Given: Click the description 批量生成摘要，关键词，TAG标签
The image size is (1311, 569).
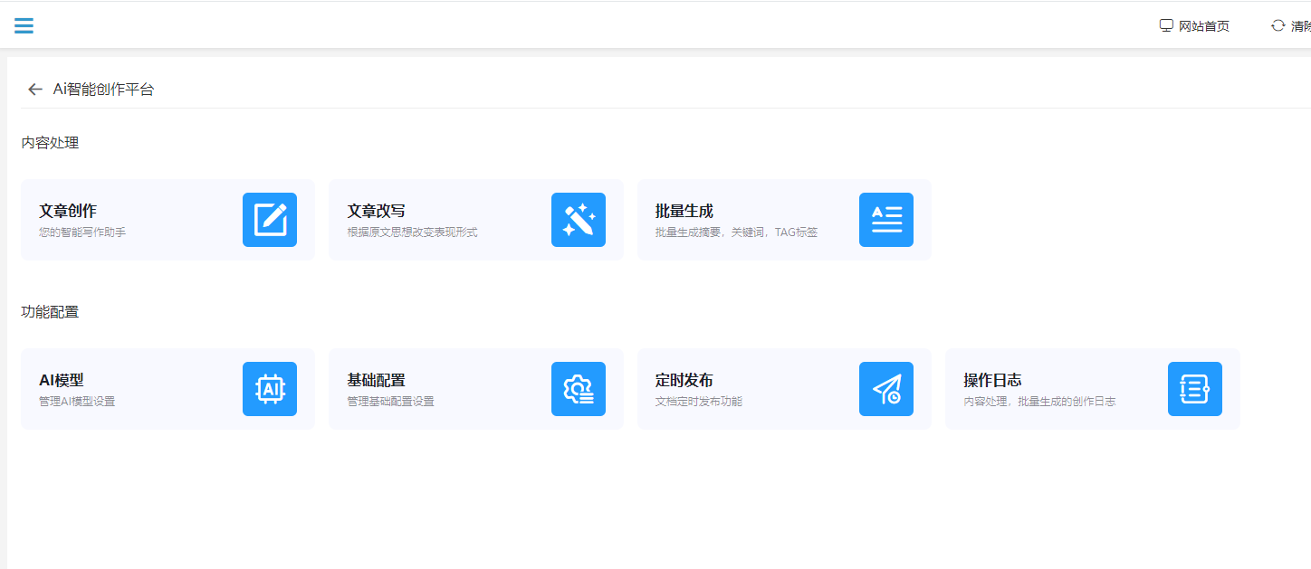Looking at the screenshot, I should [x=736, y=232].
